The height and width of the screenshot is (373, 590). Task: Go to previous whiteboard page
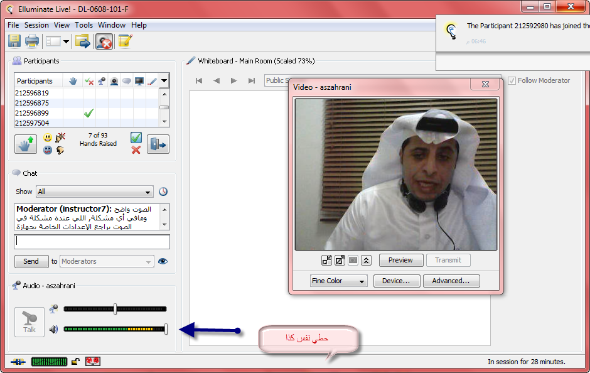click(217, 80)
